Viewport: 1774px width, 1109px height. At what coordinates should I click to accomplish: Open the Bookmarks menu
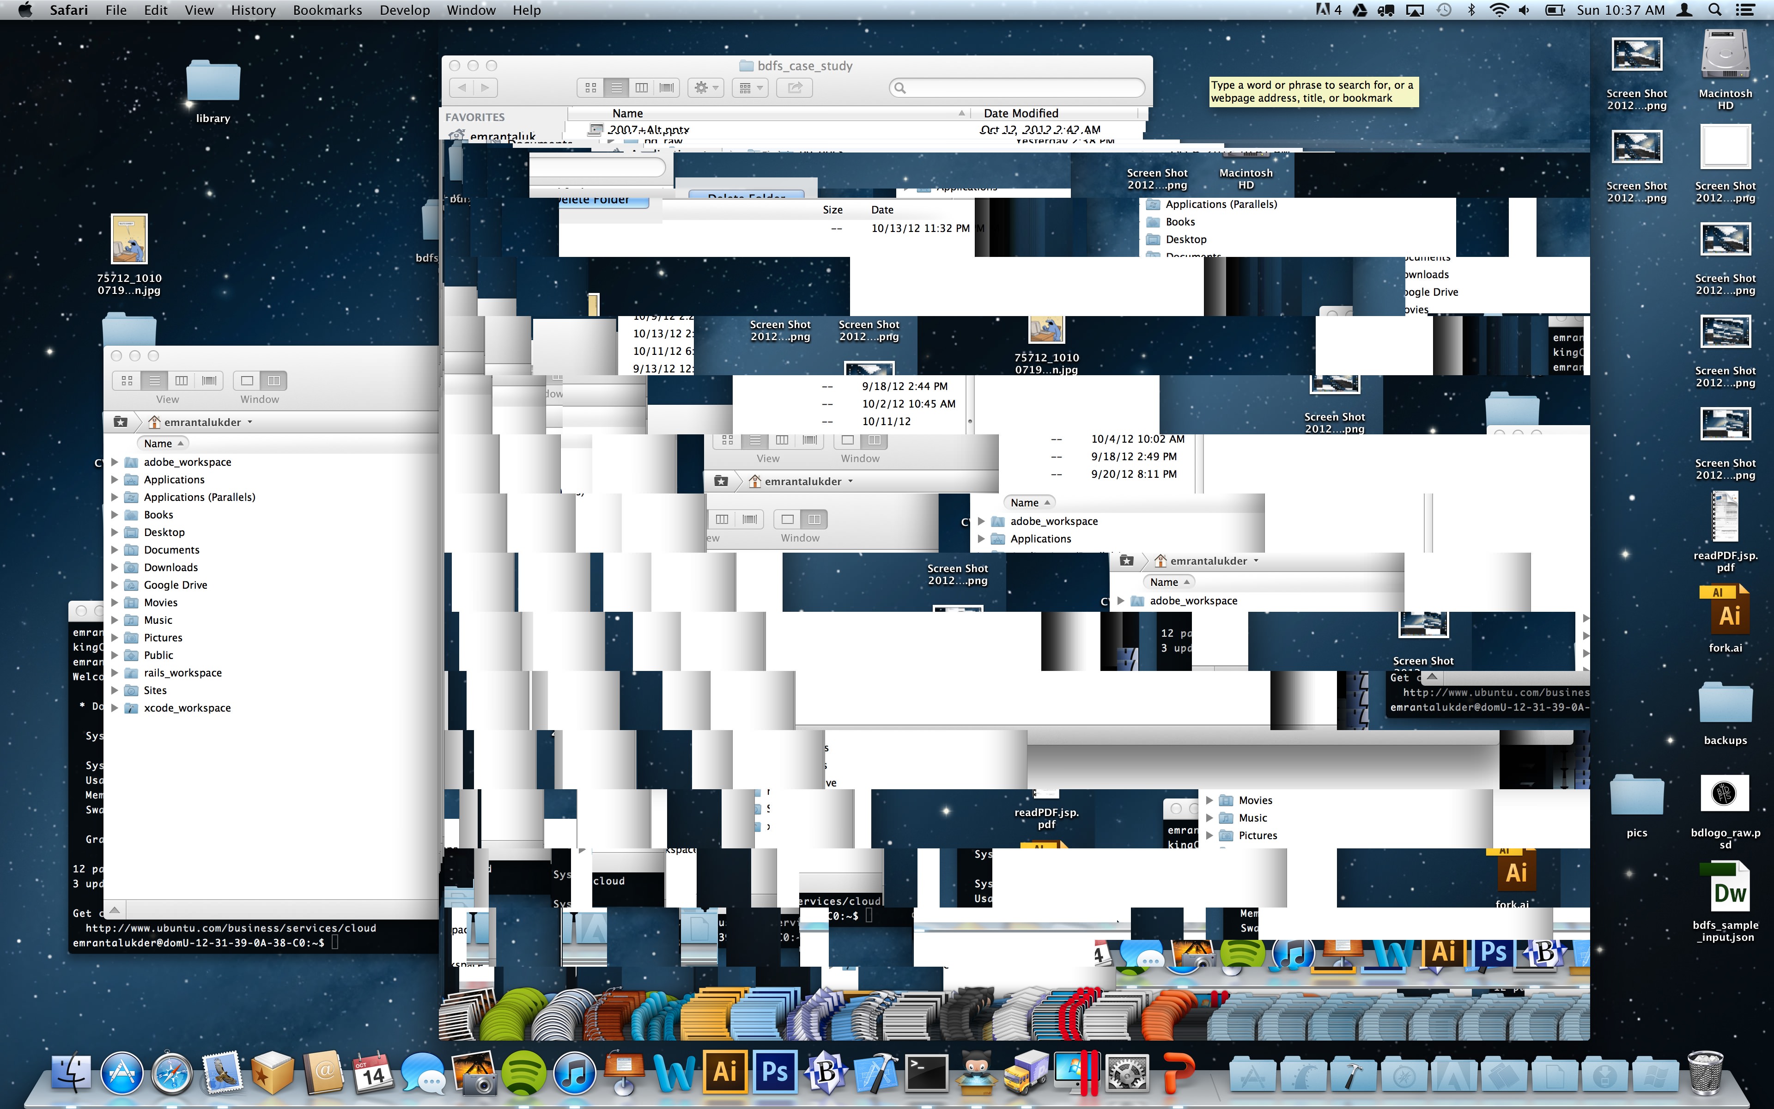click(327, 10)
